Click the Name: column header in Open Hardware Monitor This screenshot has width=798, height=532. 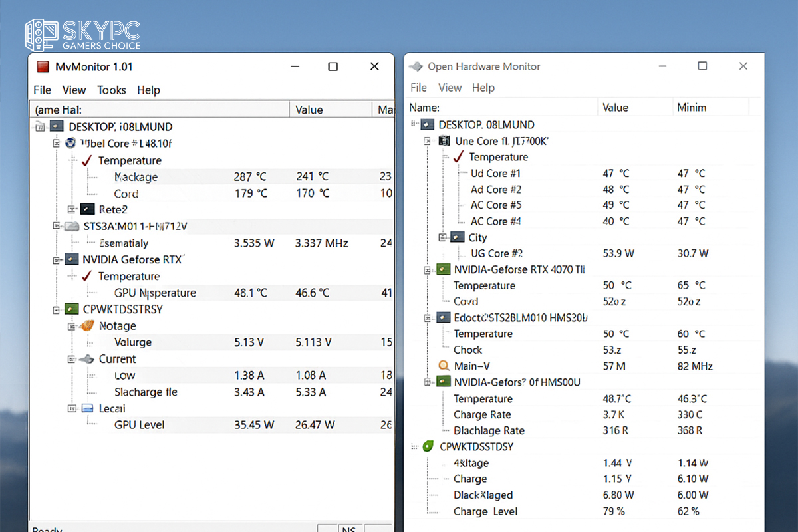(x=501, y=107)
